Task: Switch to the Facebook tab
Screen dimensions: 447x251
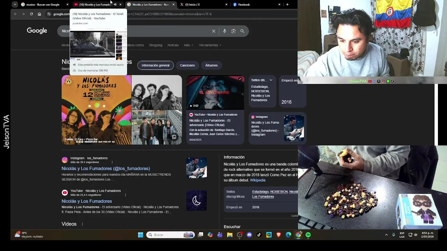Action: pyautogui.click(x=256, y=5)
